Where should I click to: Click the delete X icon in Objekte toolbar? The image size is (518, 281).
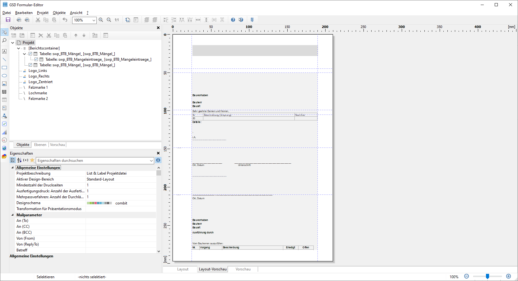pyautogui.click(x=41, y=35)
